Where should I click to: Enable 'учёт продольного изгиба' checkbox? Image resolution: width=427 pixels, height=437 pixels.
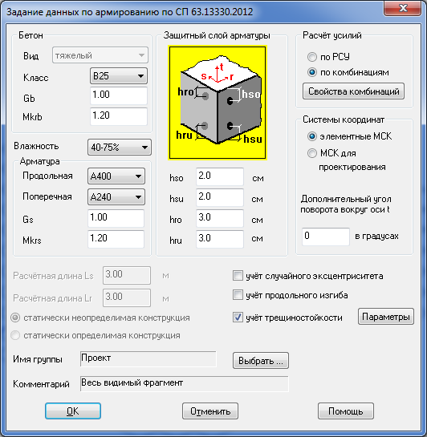pos(238,295)
